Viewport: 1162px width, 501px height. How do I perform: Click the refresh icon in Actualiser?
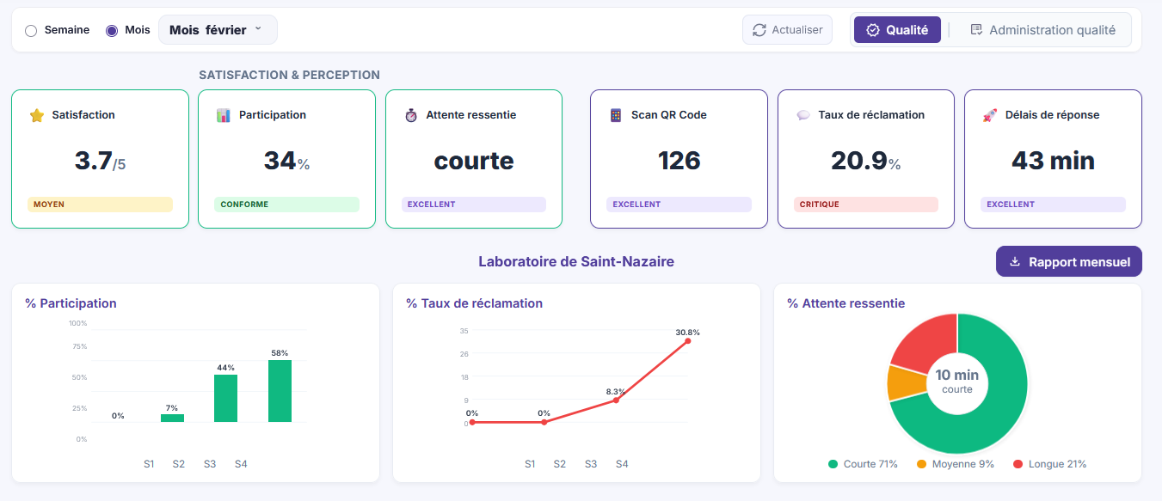point(759,28)
